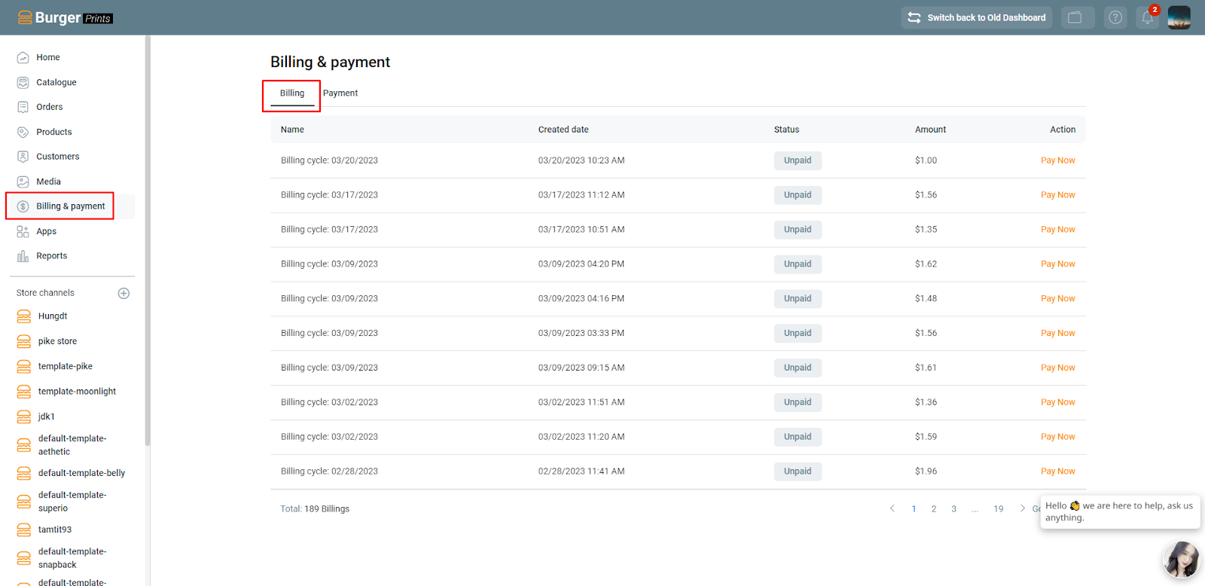The height and width of the screenshot is (586, 1205).
Task: Click the Billing & payment dollar icon
Action: coord(23,206)
